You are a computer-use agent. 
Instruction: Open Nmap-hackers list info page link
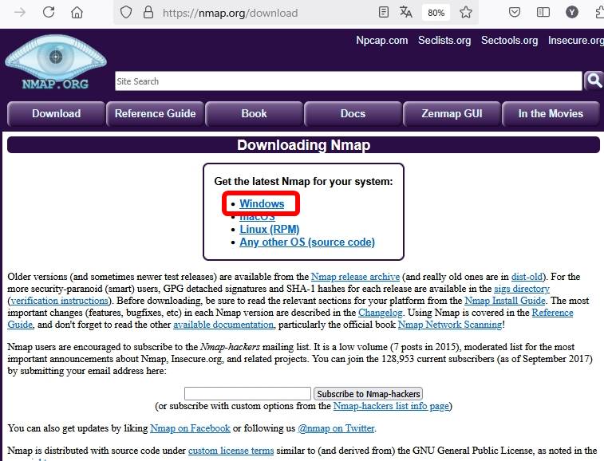pyautogui.click(x=391, y=405)
